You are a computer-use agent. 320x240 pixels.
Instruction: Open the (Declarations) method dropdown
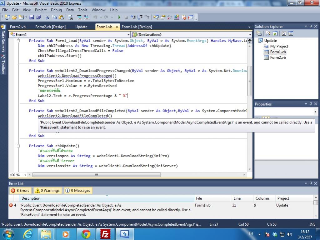tap(250, 35)
